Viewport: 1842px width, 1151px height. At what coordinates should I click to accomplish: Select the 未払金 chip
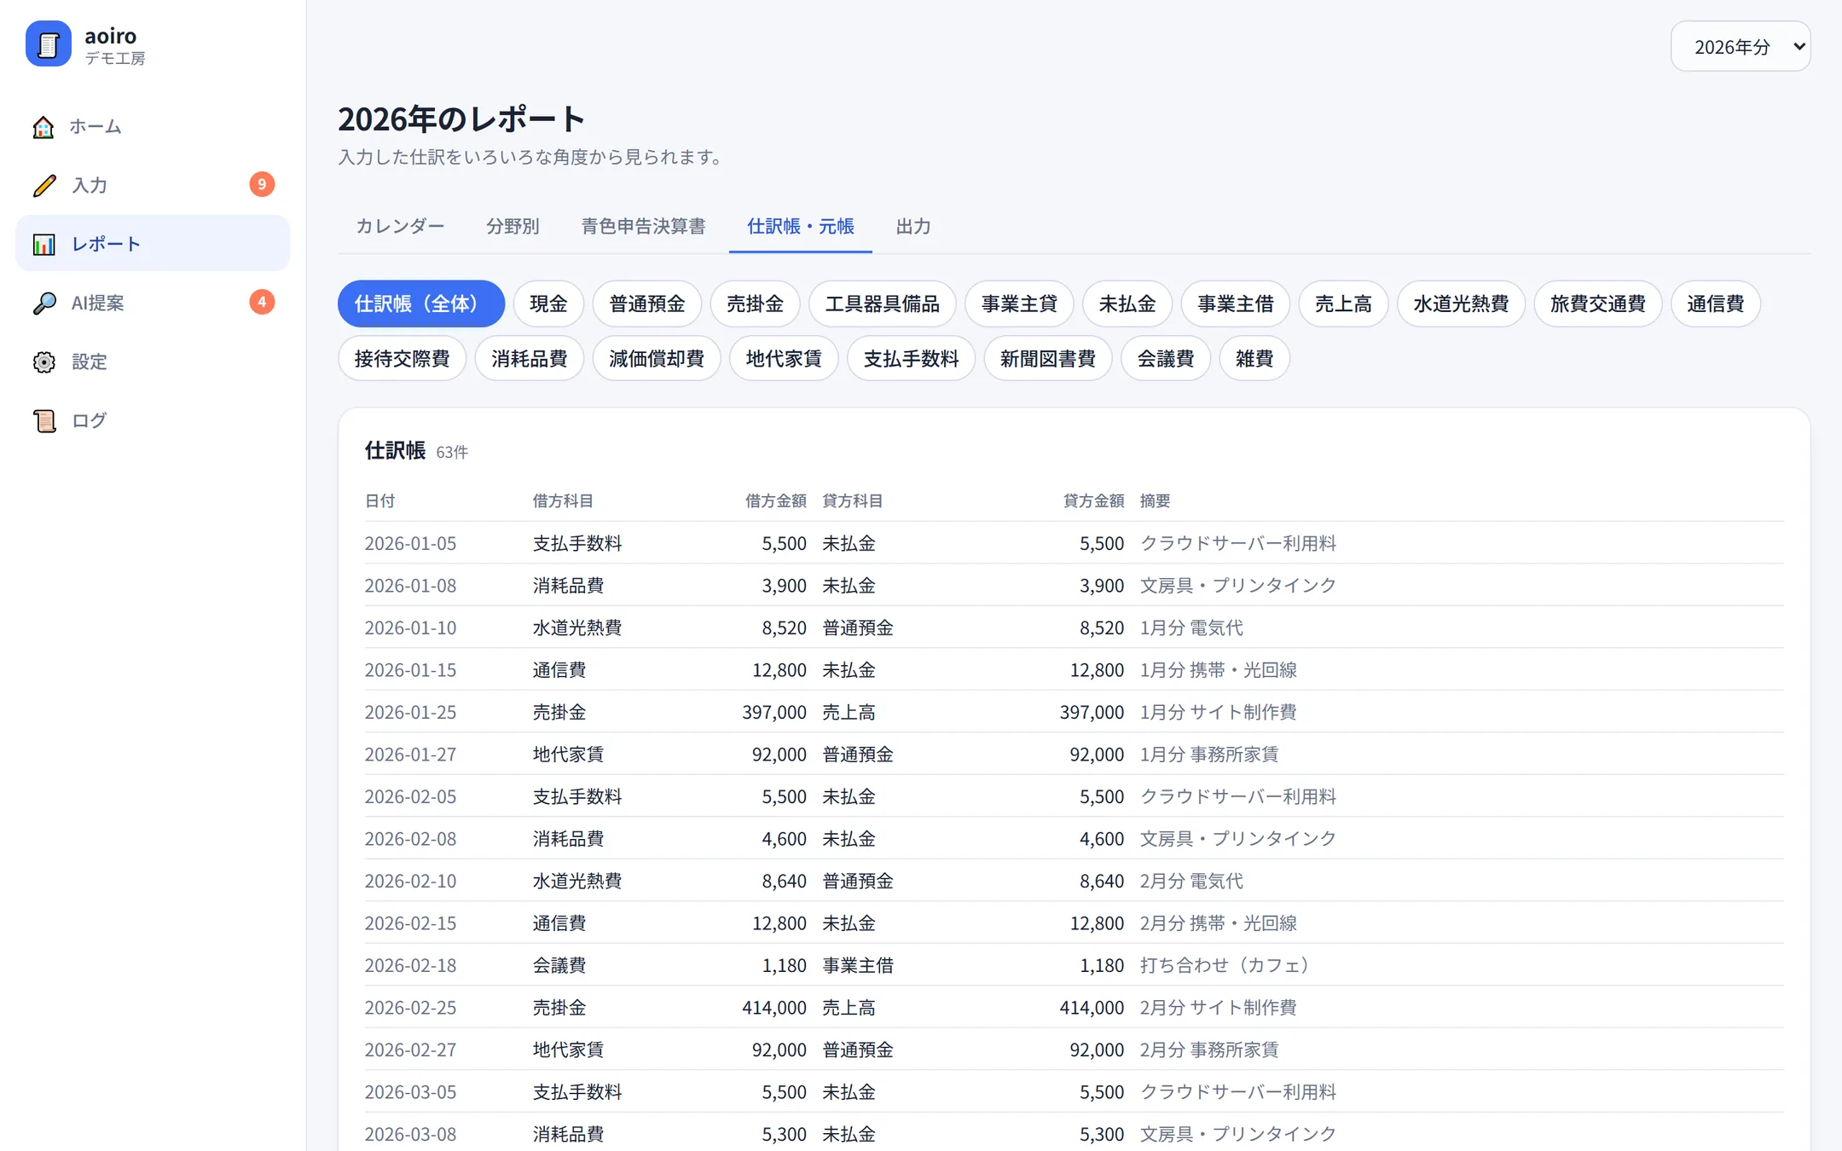(1127, 304)
